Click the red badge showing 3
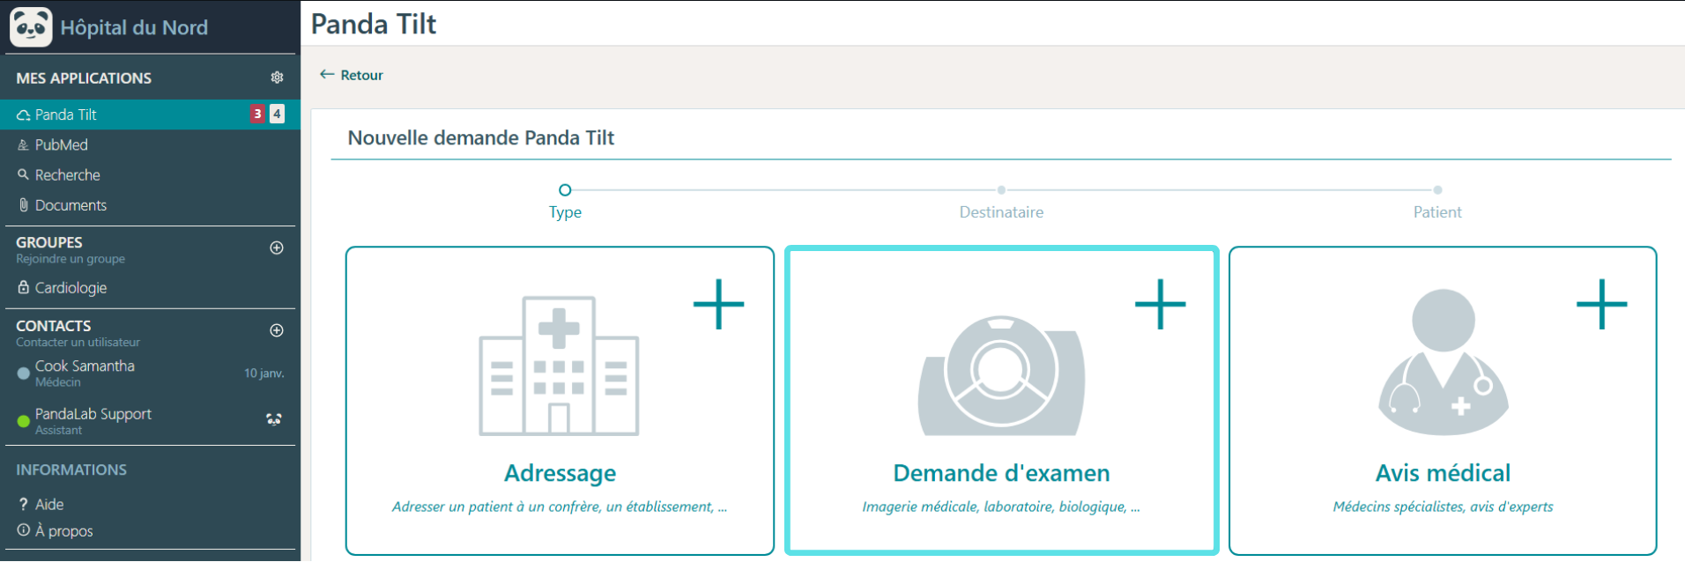 (x=257, y=114)
